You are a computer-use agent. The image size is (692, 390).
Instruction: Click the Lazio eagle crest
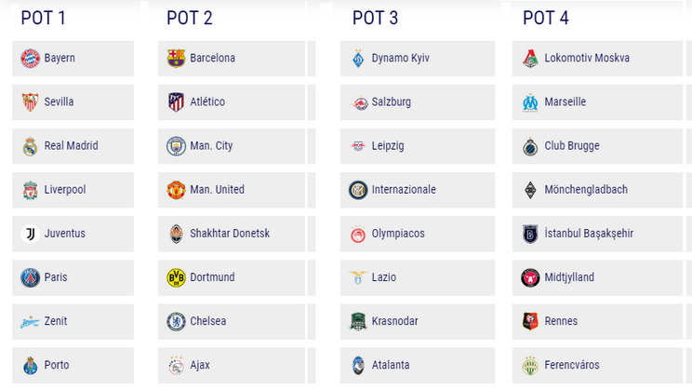[x=358, y=277]
